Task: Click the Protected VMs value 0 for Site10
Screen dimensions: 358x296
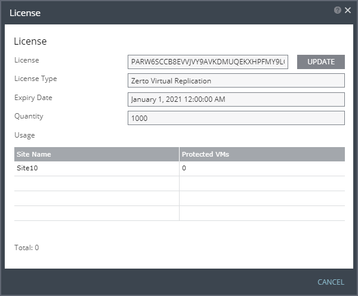Action: click(x=184, y=168)
